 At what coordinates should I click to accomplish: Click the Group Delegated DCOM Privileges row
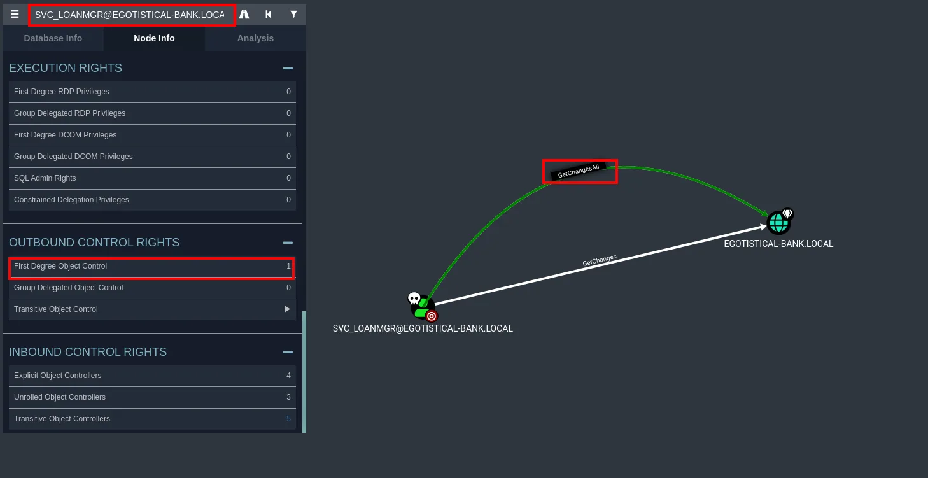[152, 157]
